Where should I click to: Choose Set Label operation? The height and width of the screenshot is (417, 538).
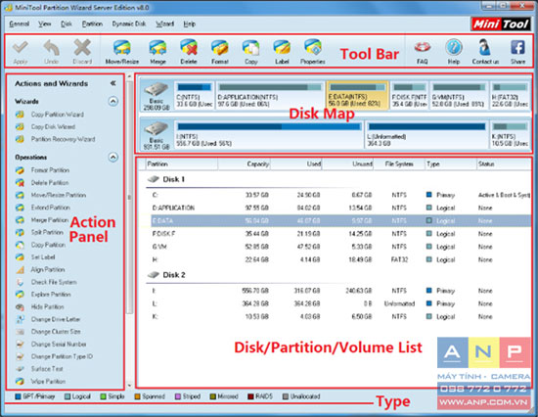tap(35, 256)
